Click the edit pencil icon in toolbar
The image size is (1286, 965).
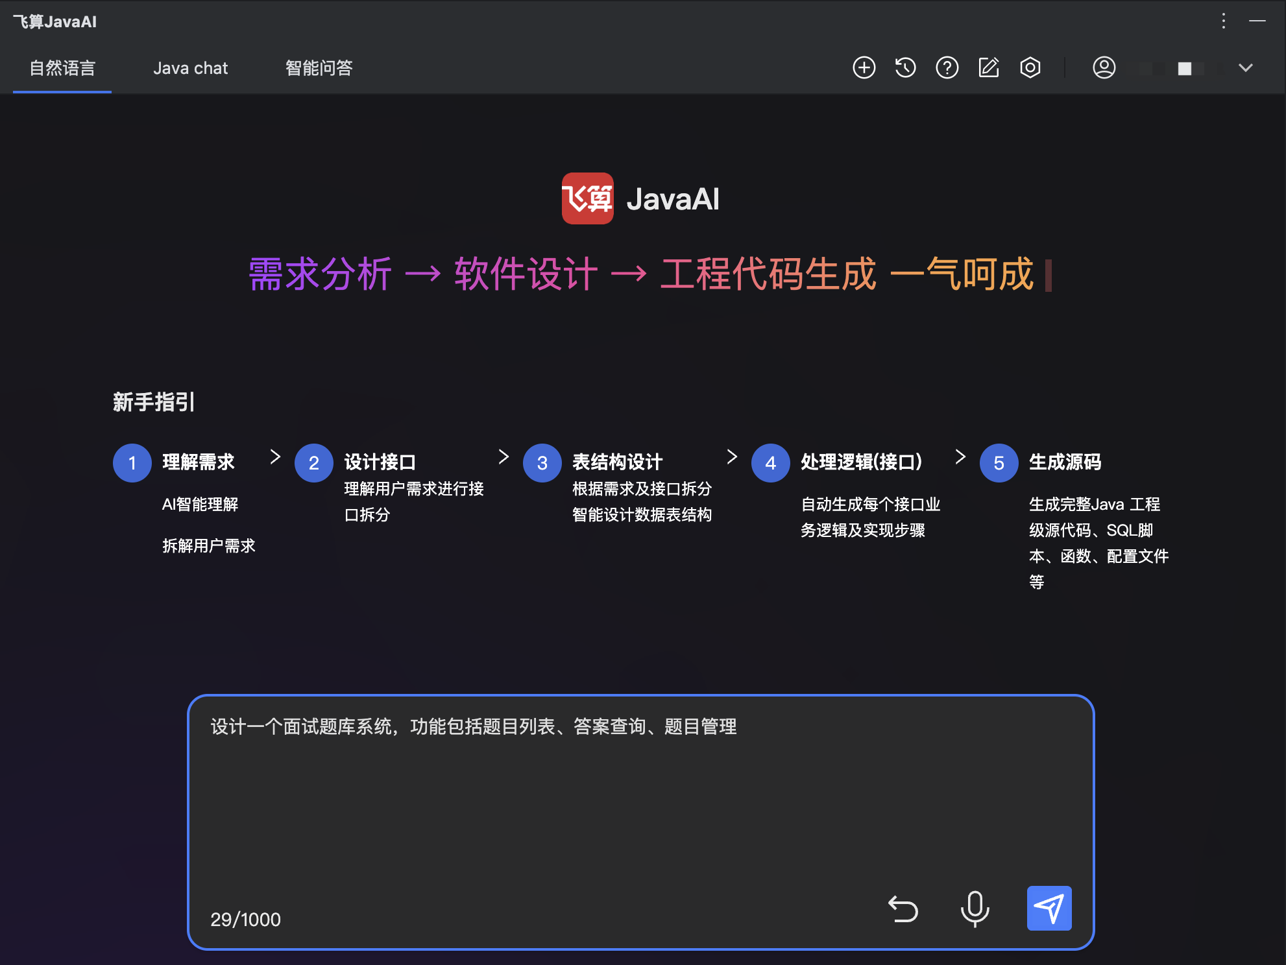[x=988, y=67]
